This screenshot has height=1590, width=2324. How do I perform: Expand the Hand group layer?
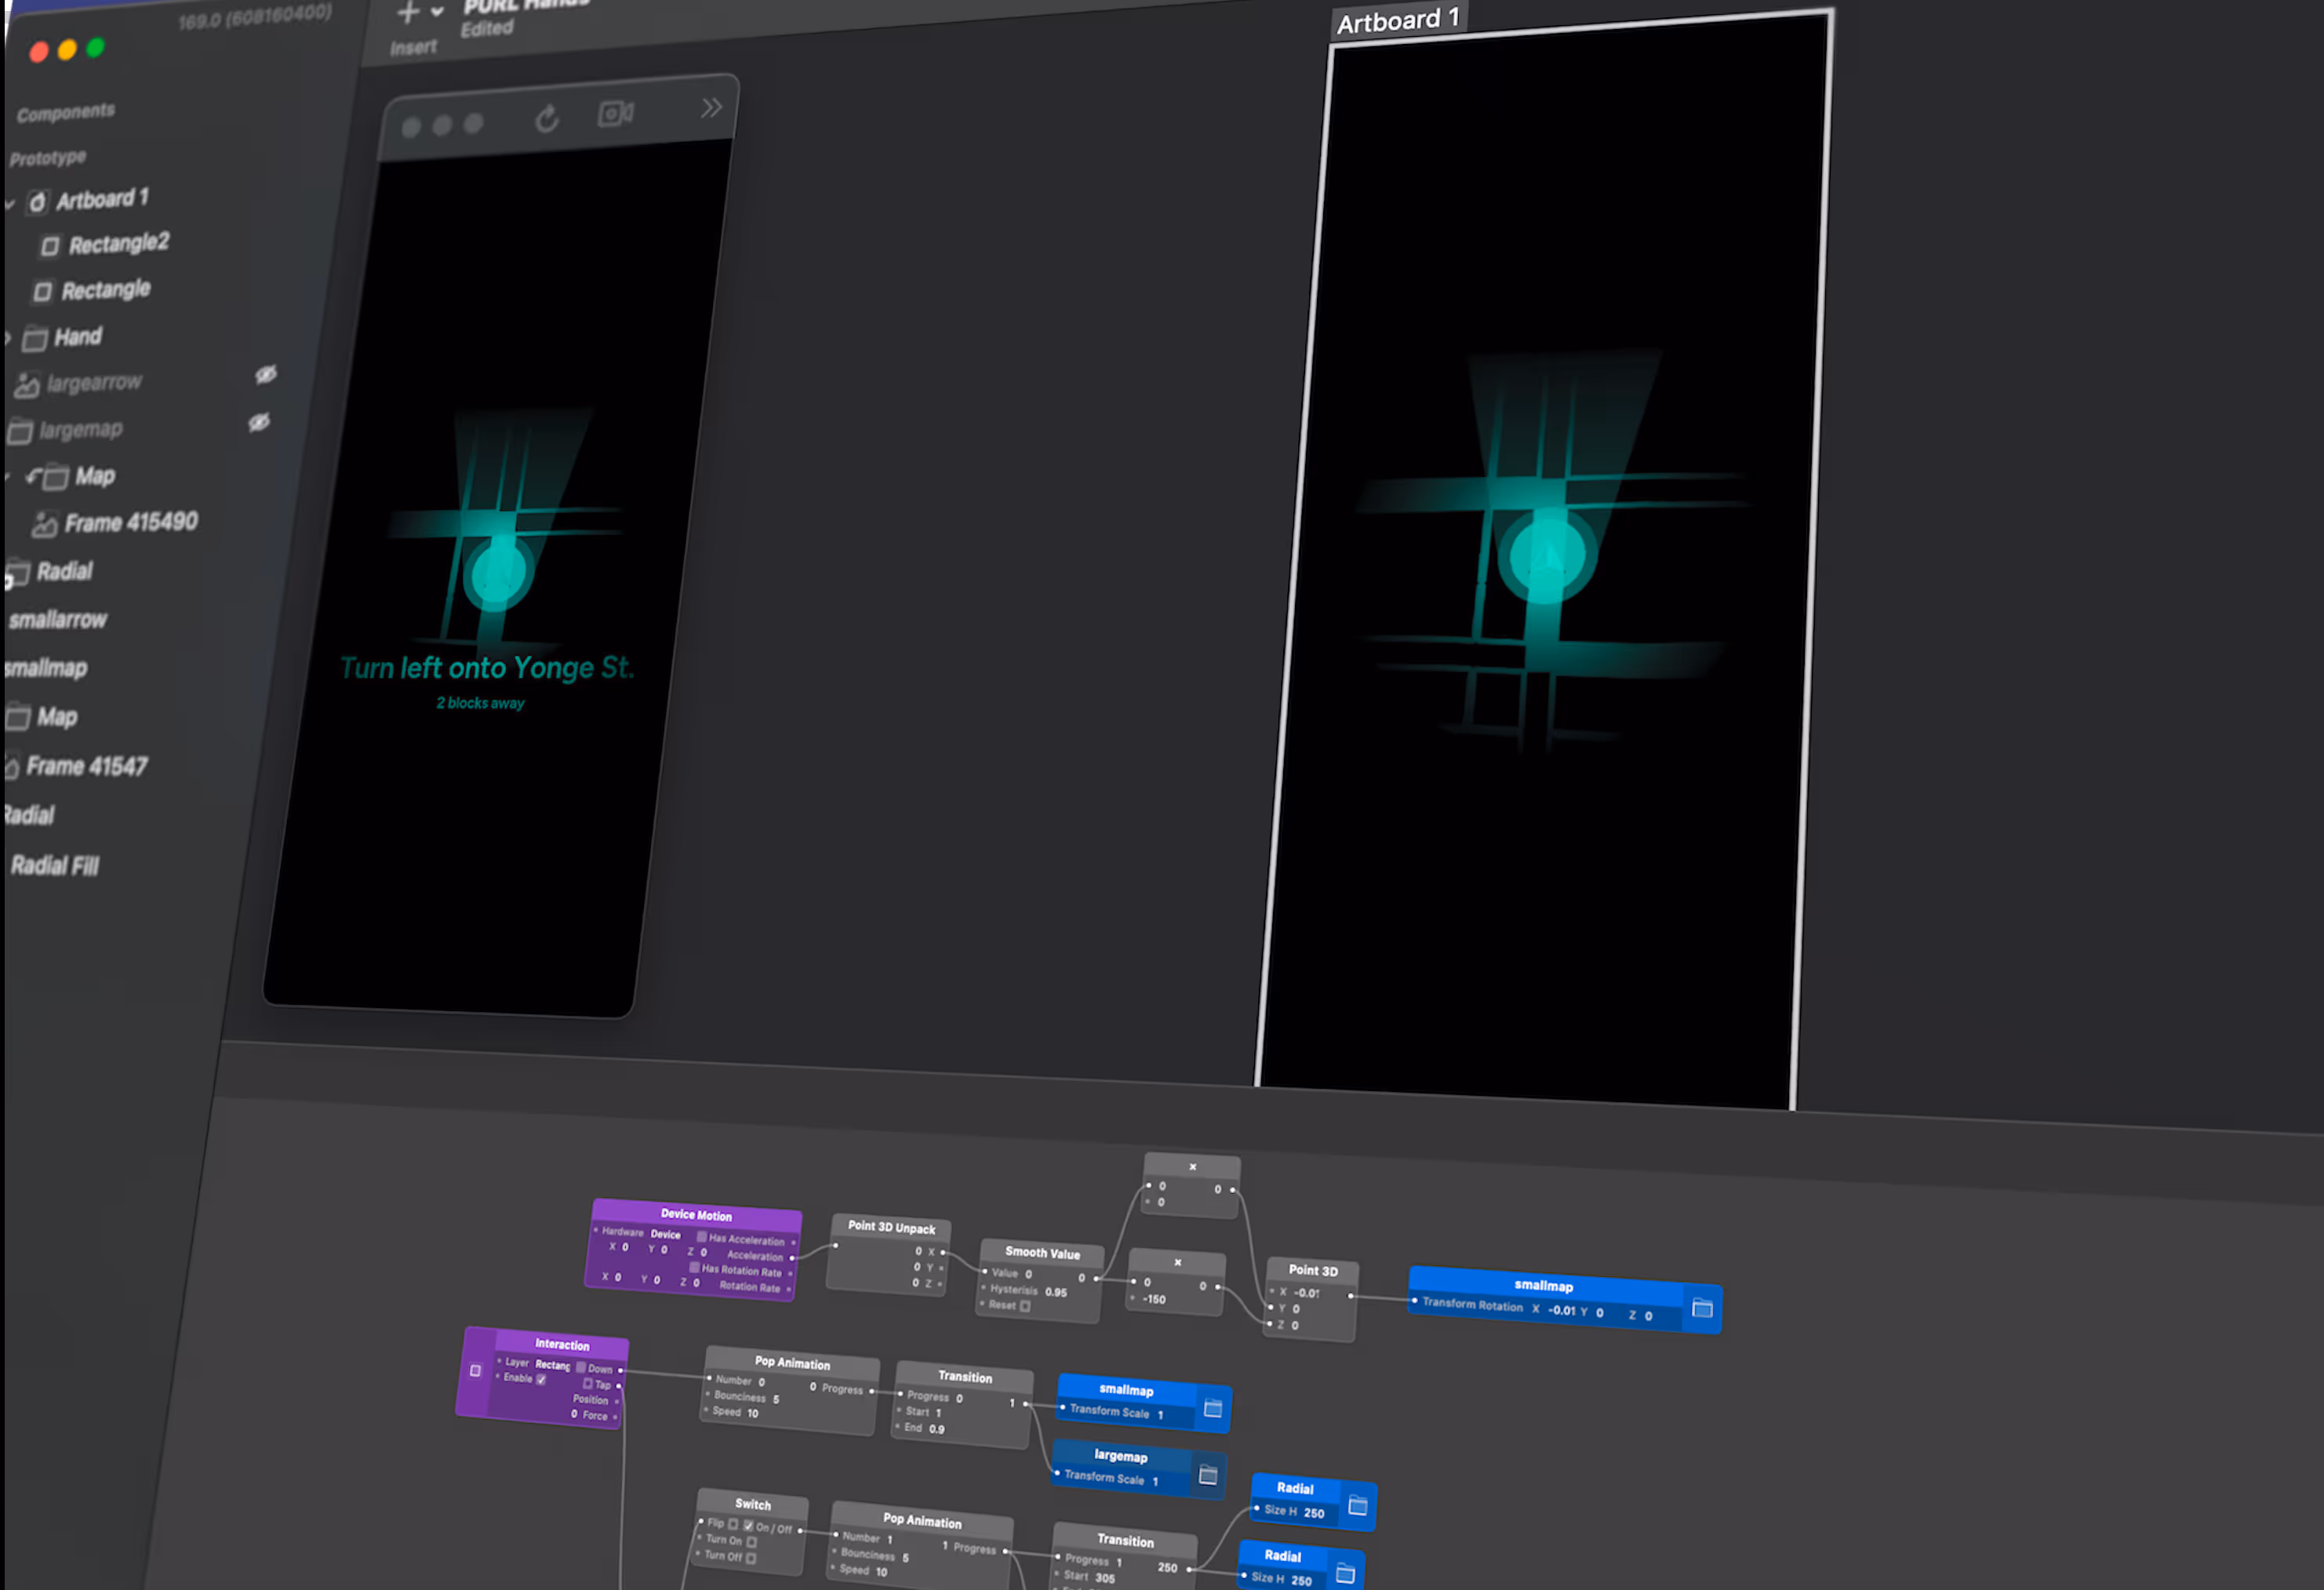pyautogui.click(x=8, y=340)
